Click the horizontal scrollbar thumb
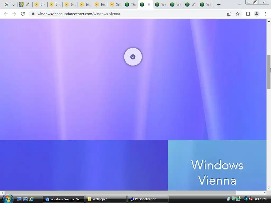Viewport: 271px width, 203px height. point(120,193)
